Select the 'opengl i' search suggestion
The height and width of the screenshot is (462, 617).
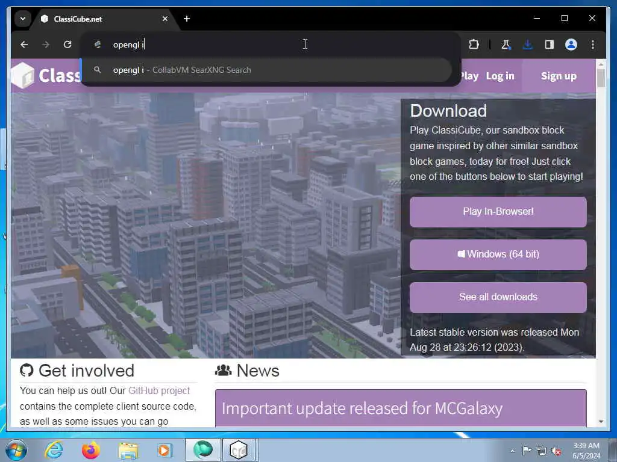pyautogui.click(x=267, y=70)
